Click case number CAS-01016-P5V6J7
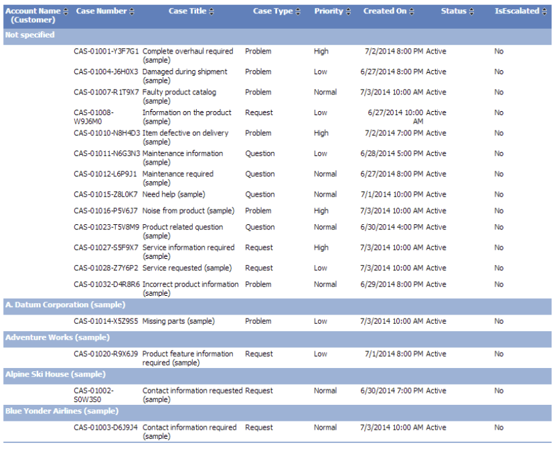The height and width of the screenshot is (449, 557). (x=106, y=211)
